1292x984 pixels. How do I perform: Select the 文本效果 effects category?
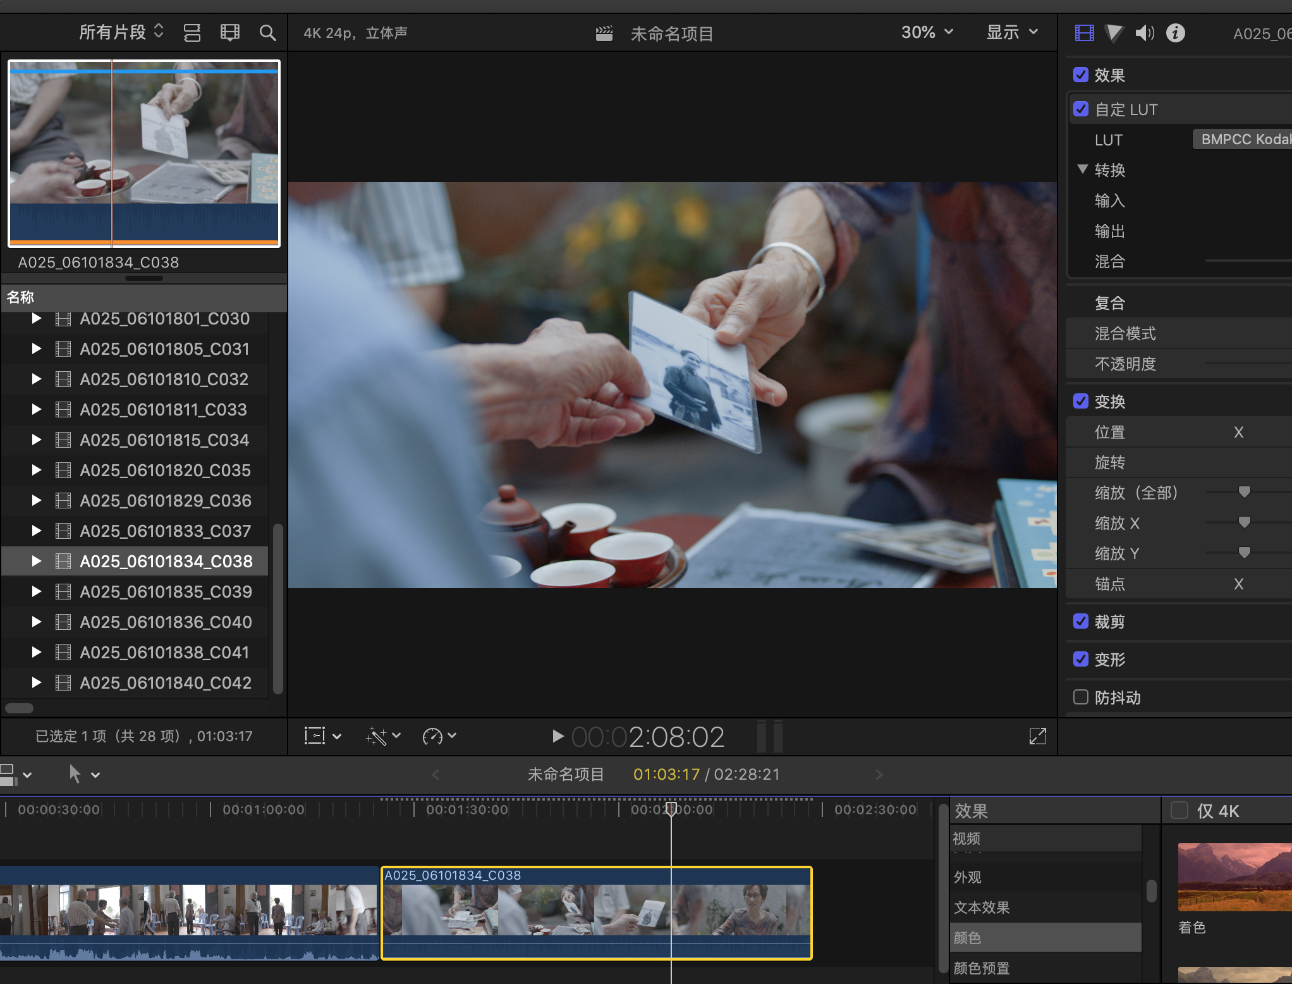(x=1046, y=907)
